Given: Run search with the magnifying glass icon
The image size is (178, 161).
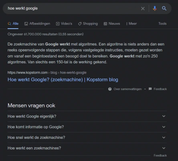Looking at the screenshot, I should 164,8.
